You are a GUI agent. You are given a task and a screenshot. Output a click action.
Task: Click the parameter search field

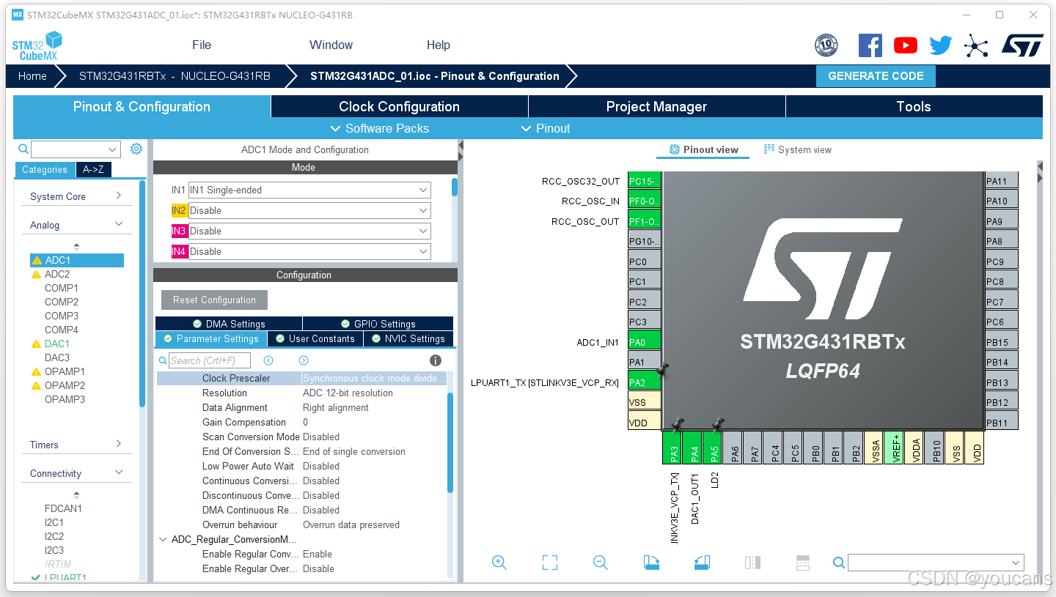(x=210, y=360)
